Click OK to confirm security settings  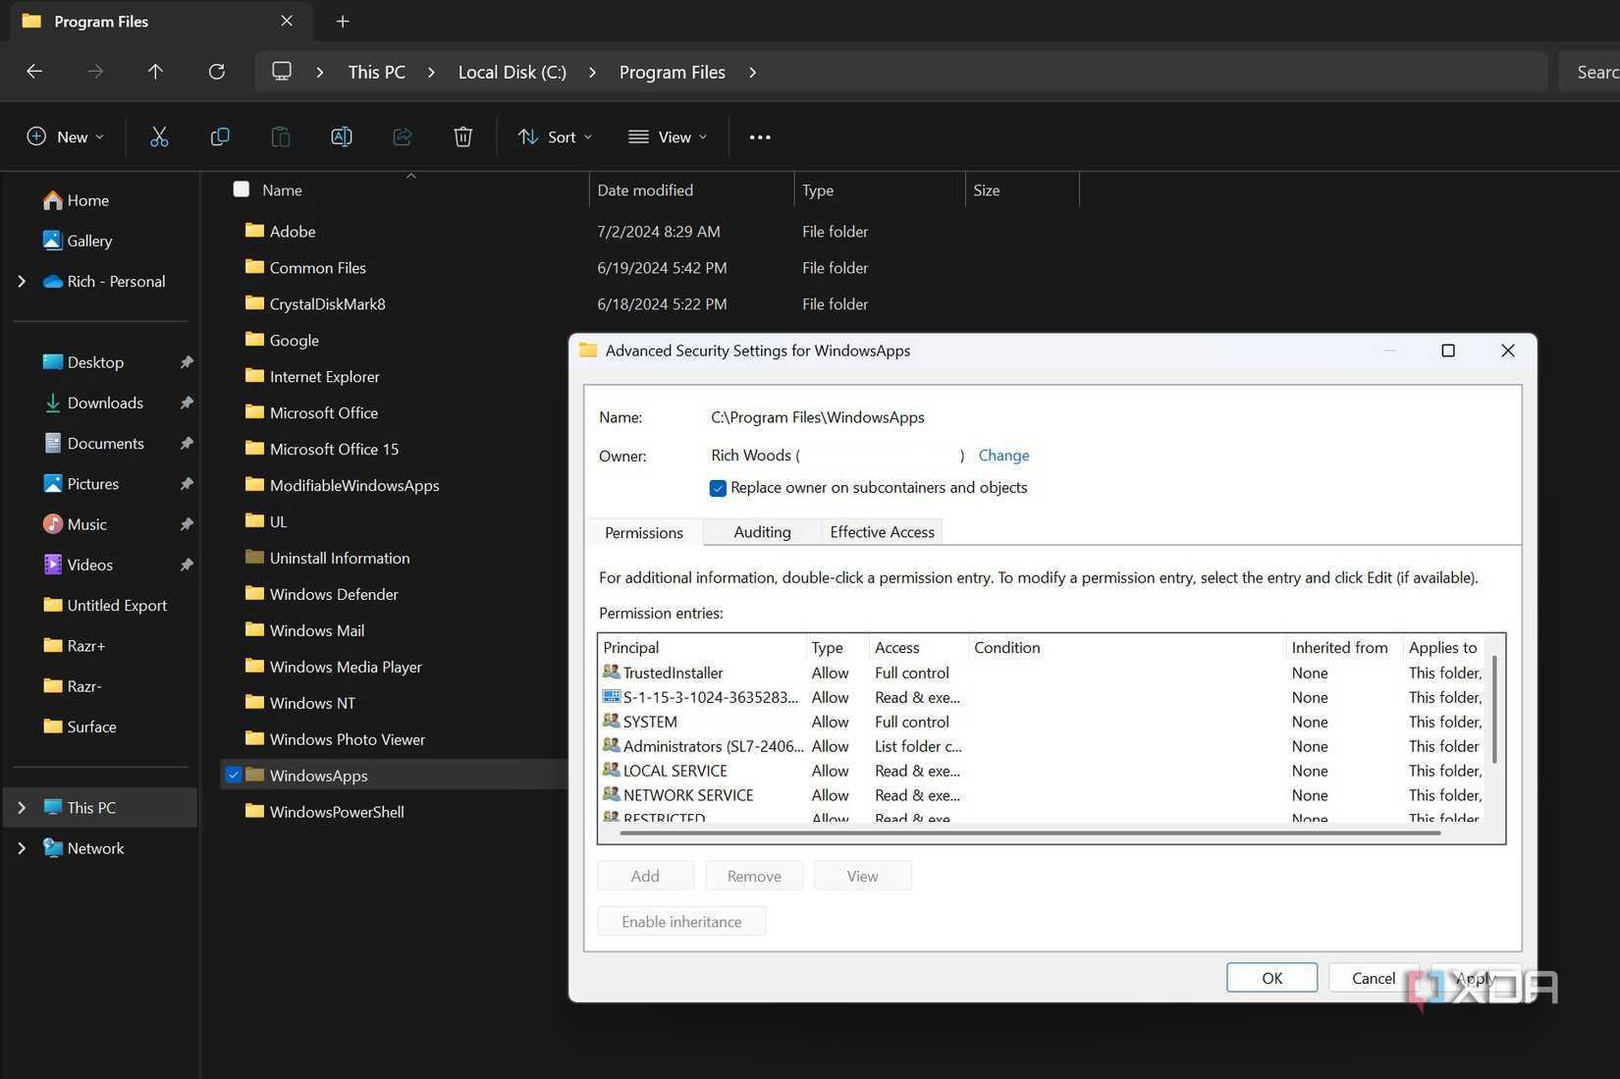point(1270,977)
